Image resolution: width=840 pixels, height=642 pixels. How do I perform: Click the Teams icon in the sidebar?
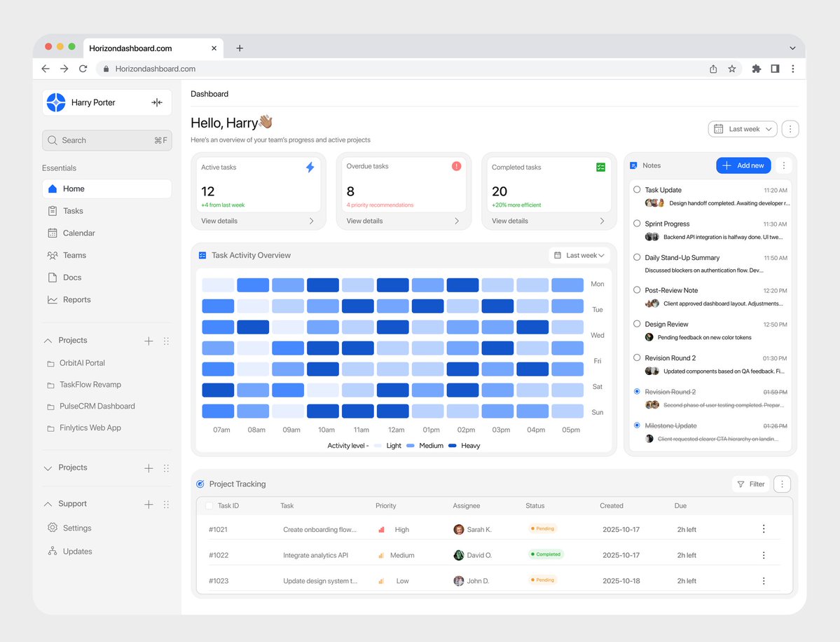coord(53,255)
